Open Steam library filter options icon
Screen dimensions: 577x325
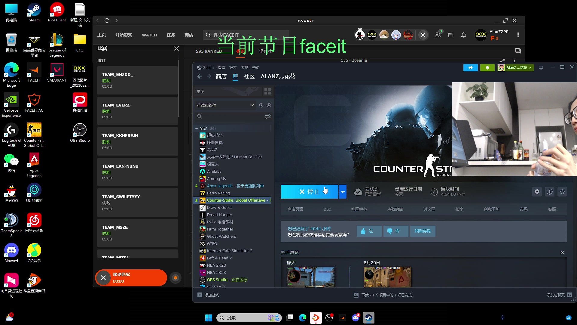[x=267, y=116]
